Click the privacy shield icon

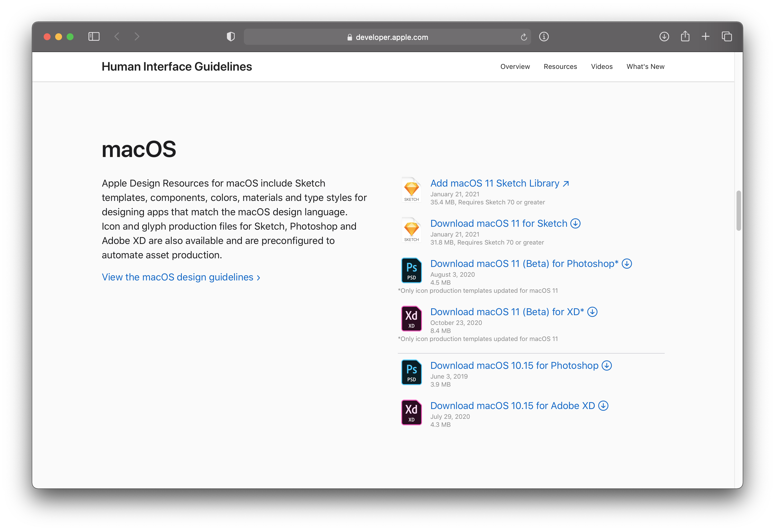pos(231,37)
